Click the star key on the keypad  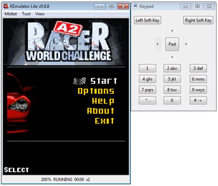click(x=147, y=100)
